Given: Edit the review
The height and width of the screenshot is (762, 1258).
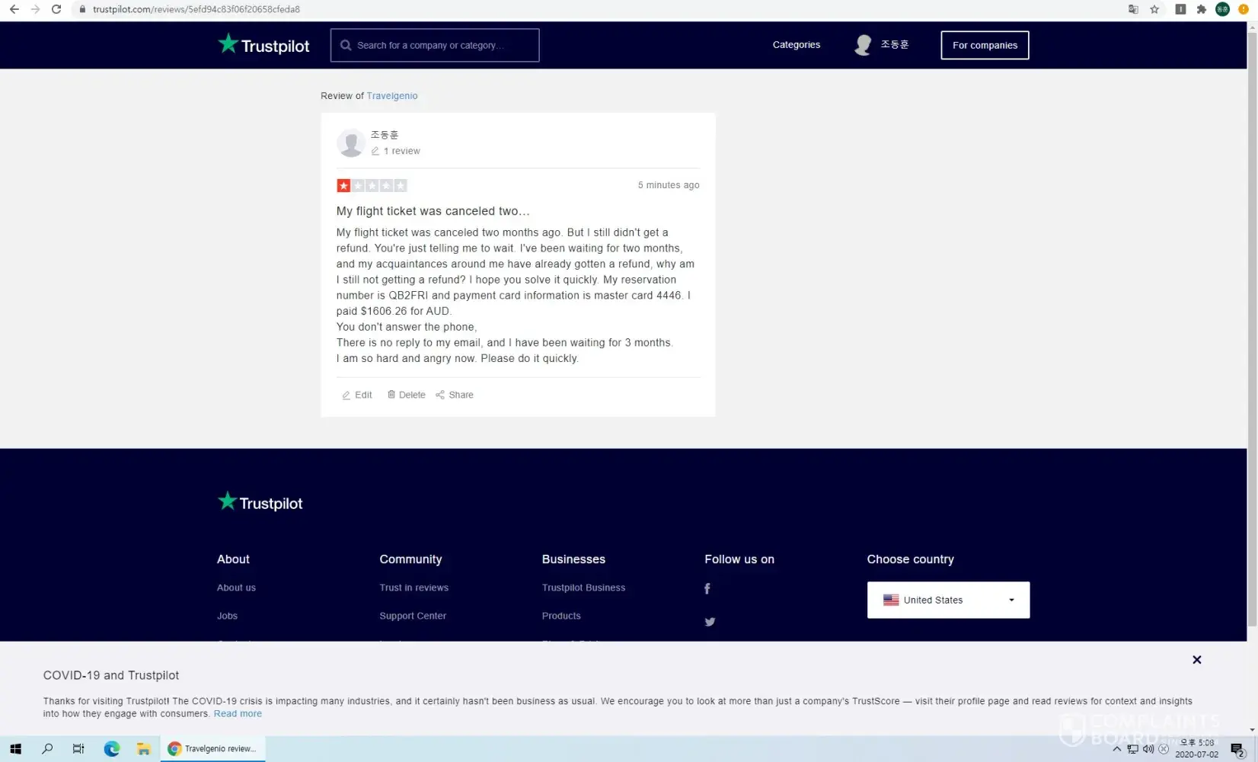Looking at the screenshot, I should (x=357, y=395).
